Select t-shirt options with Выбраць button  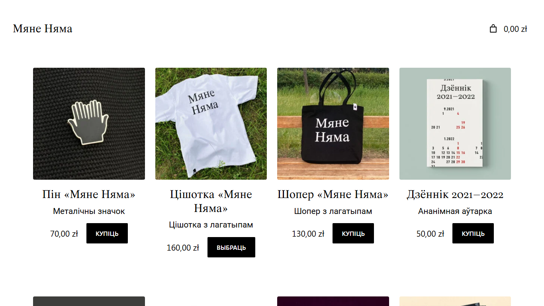pos(231,247)
